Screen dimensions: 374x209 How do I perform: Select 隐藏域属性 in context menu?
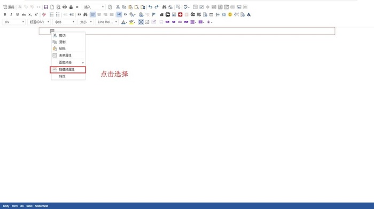(68, 69)
